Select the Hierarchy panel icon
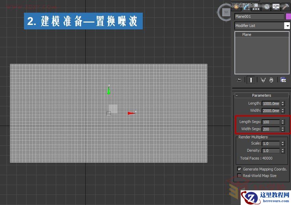 pyautogui.click(x=255, y=8)
